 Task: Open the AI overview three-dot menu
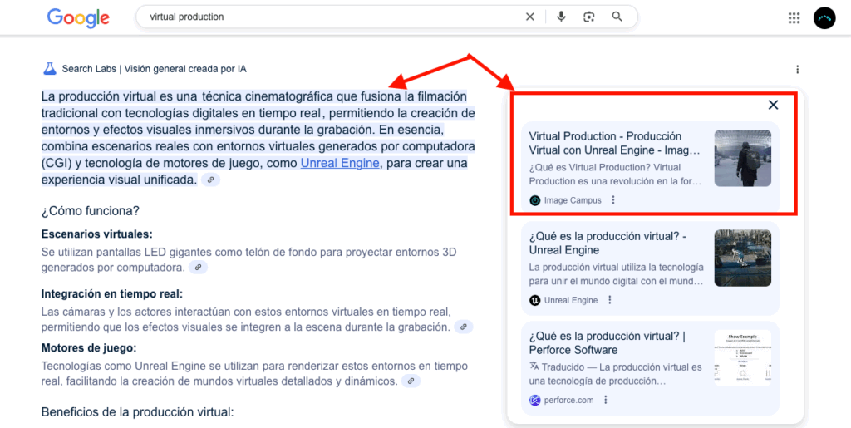coord(797,70)
